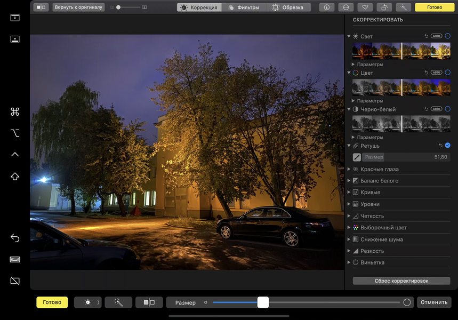Switch to the Обрезка tab
The height and width of the screenshot is (320, 458).
coord(288,7)
